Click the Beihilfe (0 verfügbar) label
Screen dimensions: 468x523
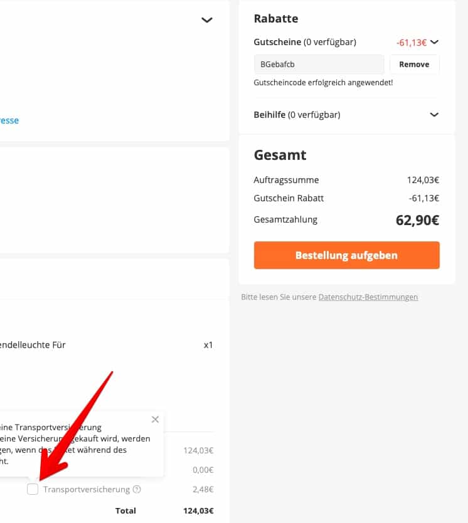click(x=297, y=115)
